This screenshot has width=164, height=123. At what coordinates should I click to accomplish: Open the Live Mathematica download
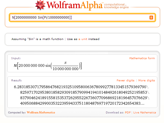145,113
